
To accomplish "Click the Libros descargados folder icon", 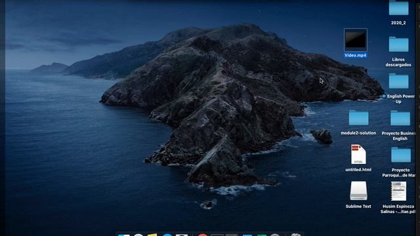I will 398,45.
